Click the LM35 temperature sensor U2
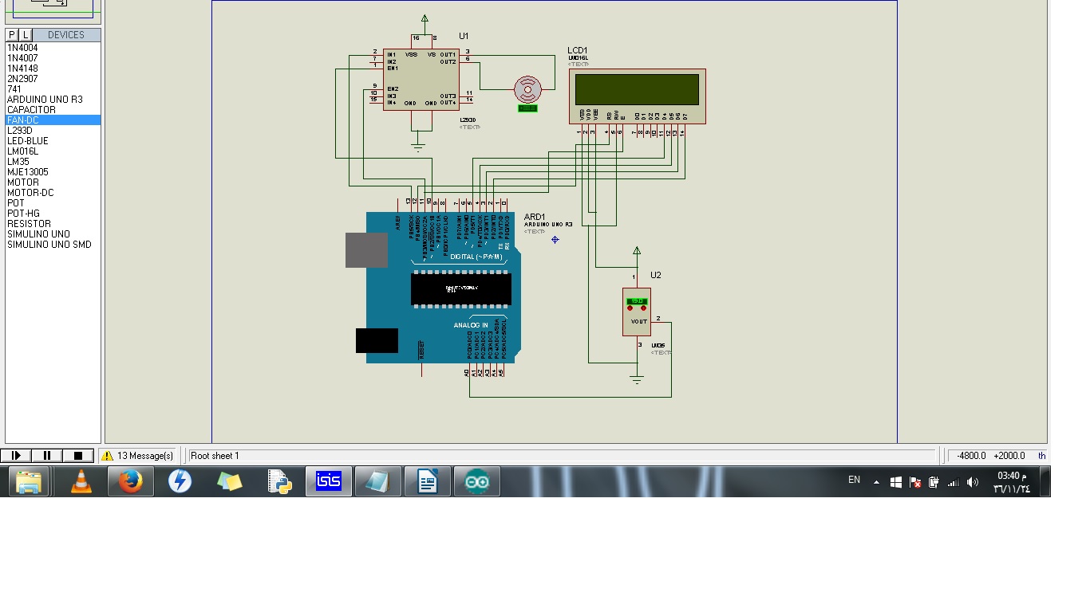The height and width of the screenshot is (612, 1090). 636,312
